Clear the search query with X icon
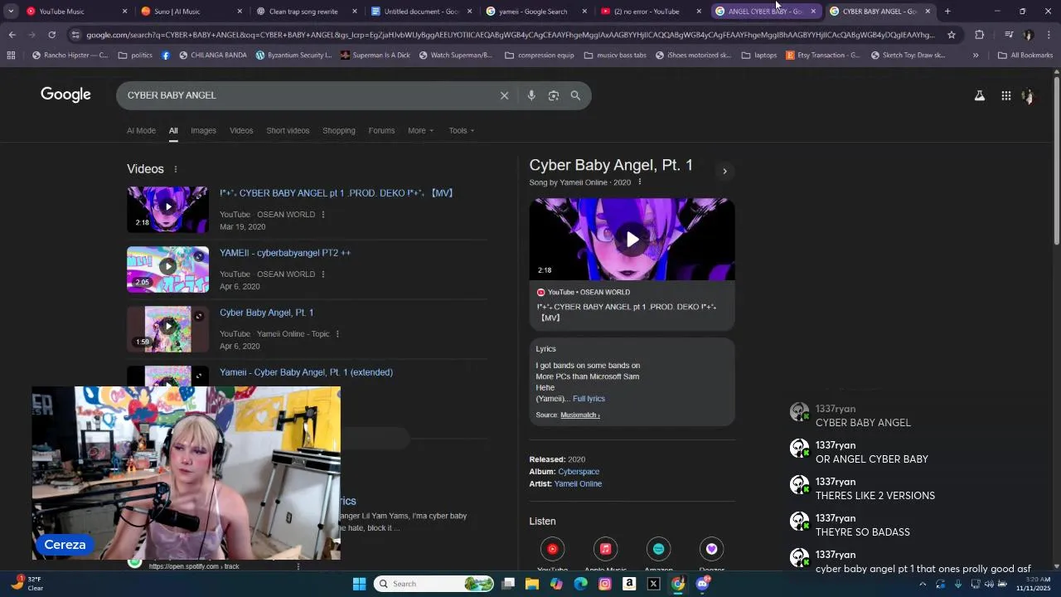Image resolution: width=1061 pixels, height=597 pixels. (x=504, y=95)
